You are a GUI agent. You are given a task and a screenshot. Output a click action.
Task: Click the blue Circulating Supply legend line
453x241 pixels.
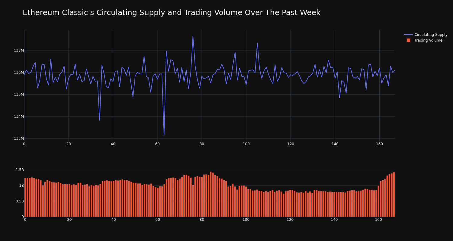click(x=408, y=35)
